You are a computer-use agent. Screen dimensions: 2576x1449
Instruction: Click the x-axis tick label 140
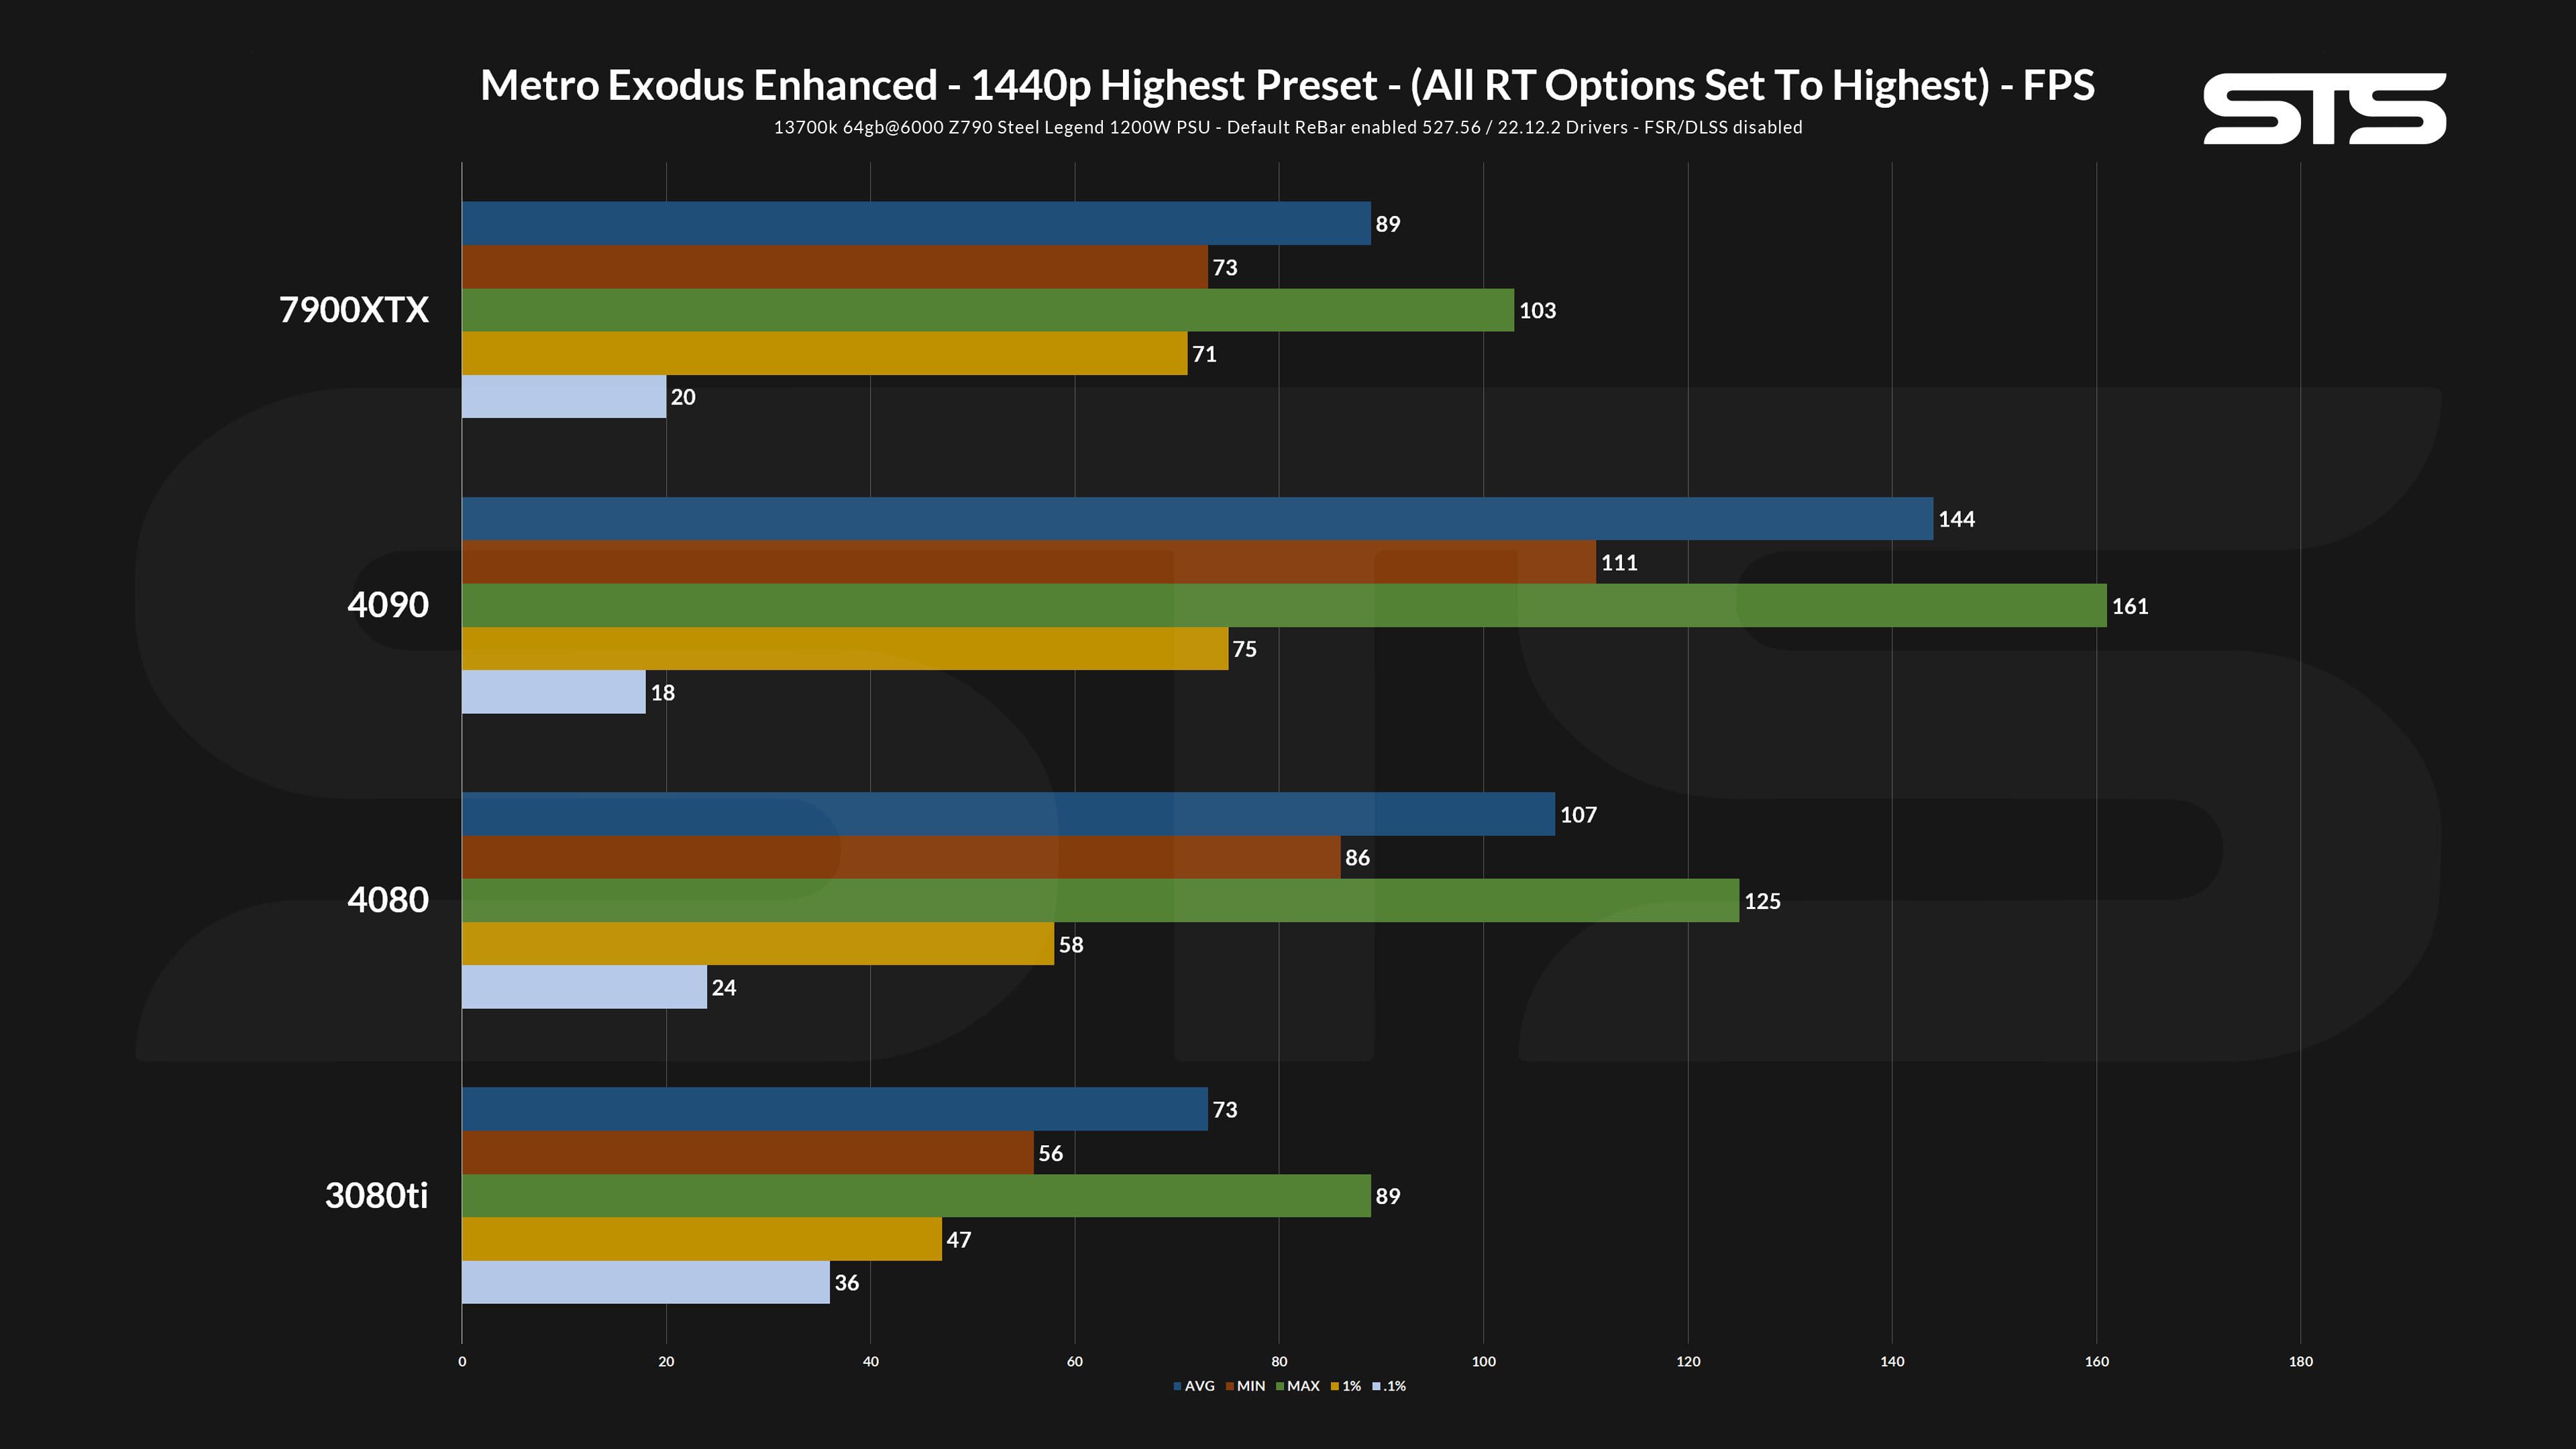click(1892, 1361)
